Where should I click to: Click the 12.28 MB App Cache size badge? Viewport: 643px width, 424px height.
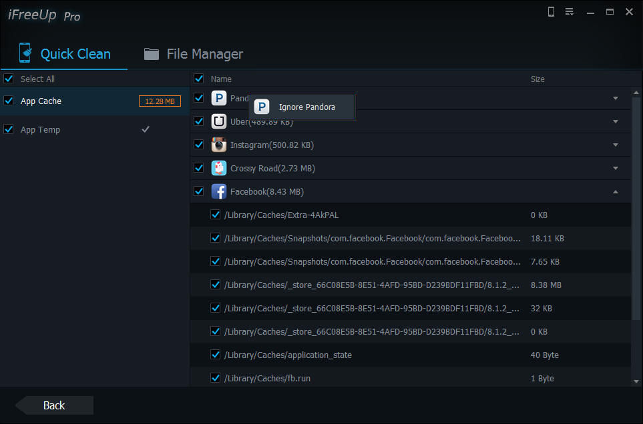pos(160,101)
